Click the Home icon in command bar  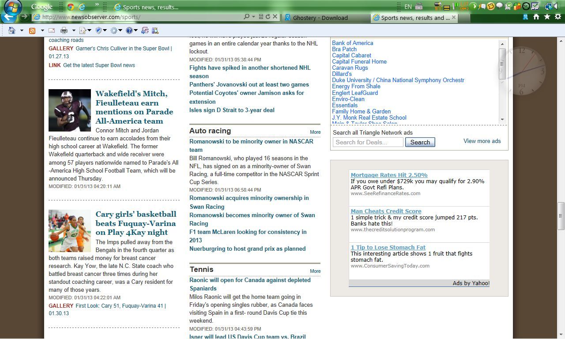(x=12, y=30)
